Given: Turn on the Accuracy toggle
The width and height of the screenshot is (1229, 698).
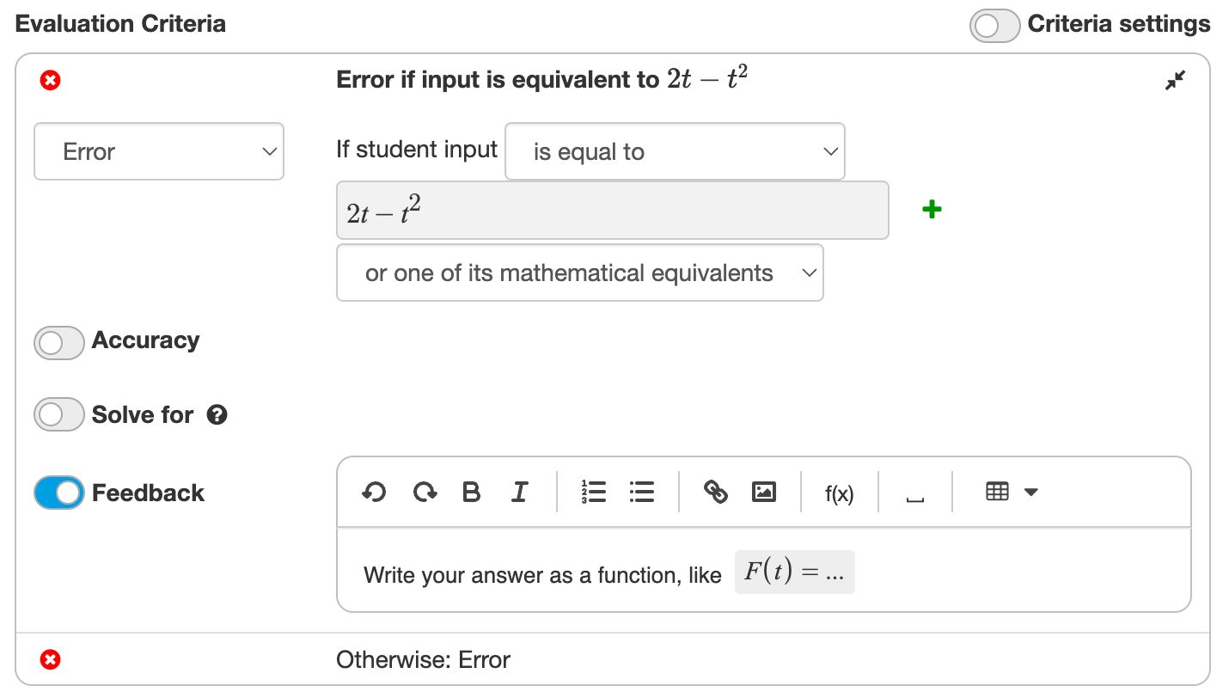Looking at the screenshot, I should click(x=58, y=342).
